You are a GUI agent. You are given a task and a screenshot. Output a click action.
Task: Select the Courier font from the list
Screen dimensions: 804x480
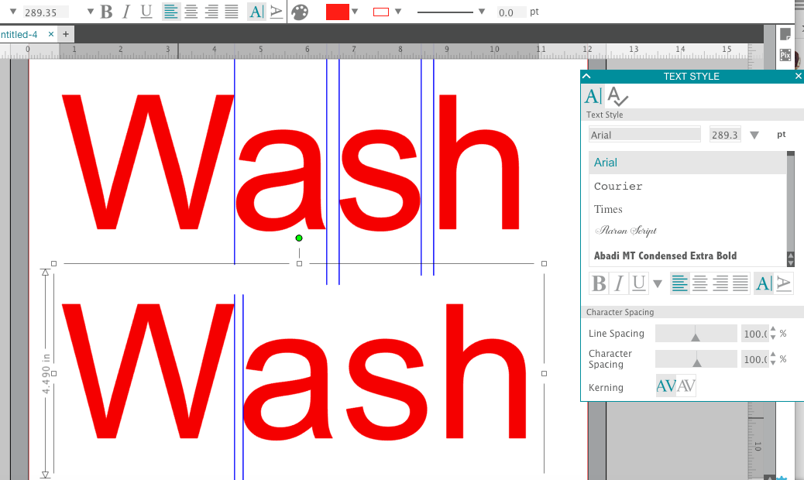tap(617, 186)
